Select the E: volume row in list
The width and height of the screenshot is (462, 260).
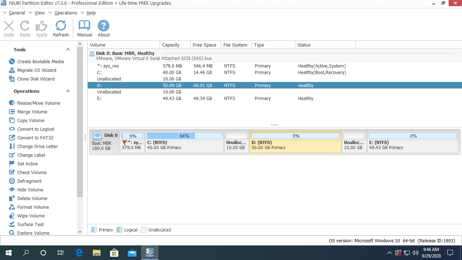click(99, 98)
